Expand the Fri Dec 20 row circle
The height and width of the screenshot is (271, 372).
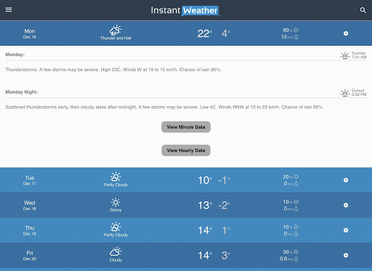click(346, 255)
